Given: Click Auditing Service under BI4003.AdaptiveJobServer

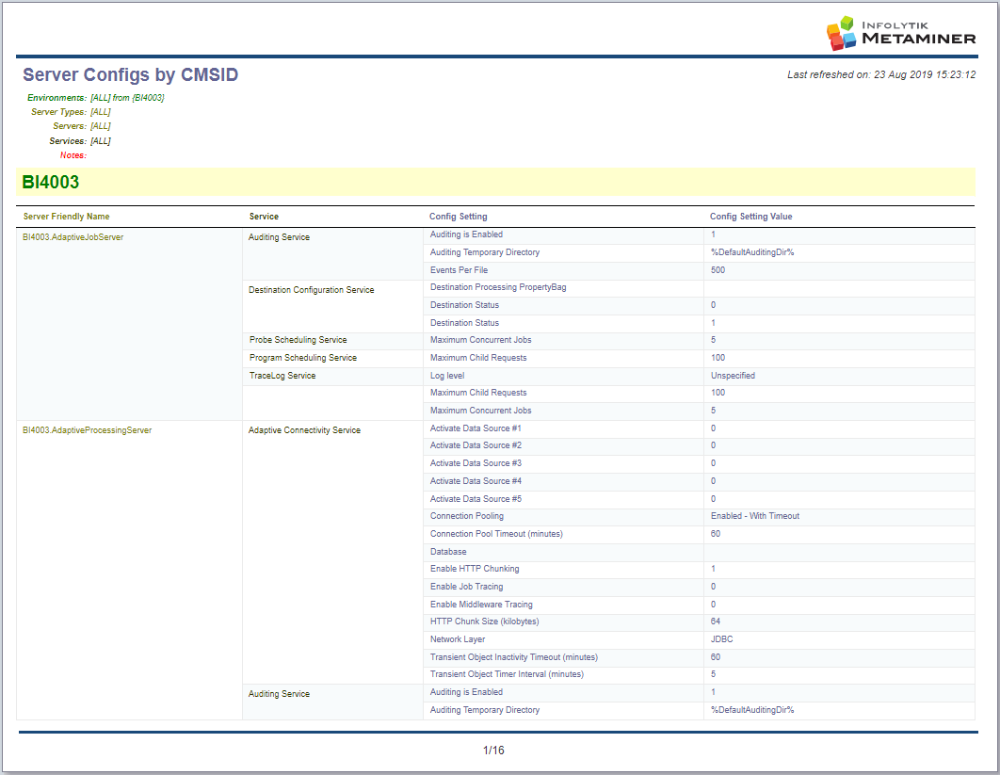Looking at the screenshot, I should coord(279,237).
